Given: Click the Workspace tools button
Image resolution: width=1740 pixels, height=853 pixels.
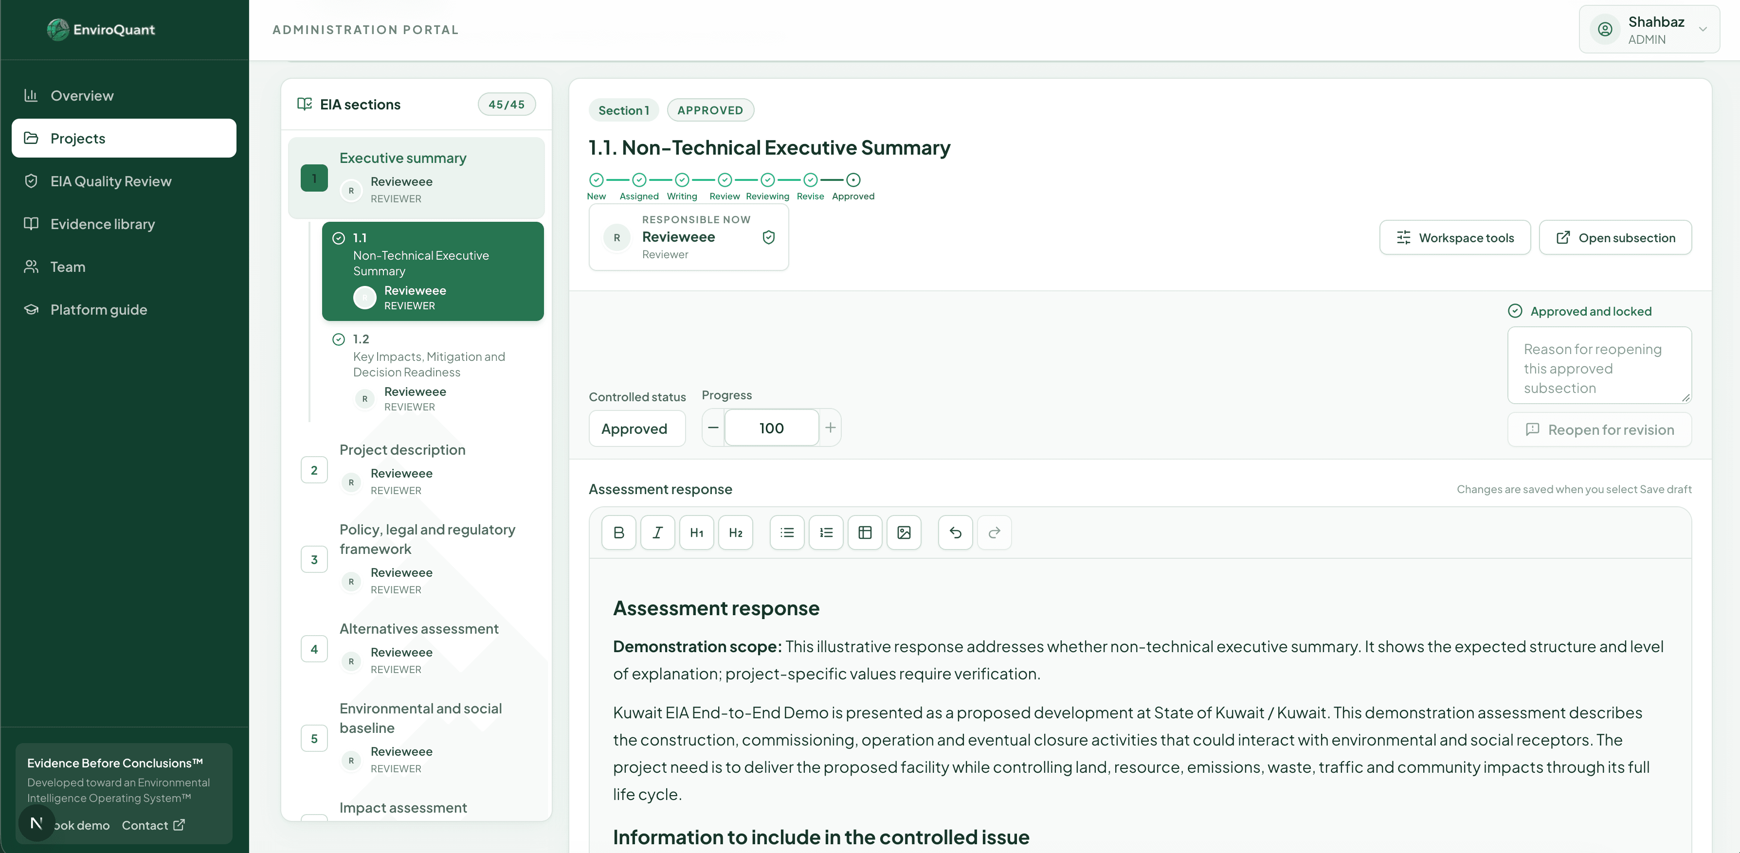Looking at the screenshot, I should 1455,237.
